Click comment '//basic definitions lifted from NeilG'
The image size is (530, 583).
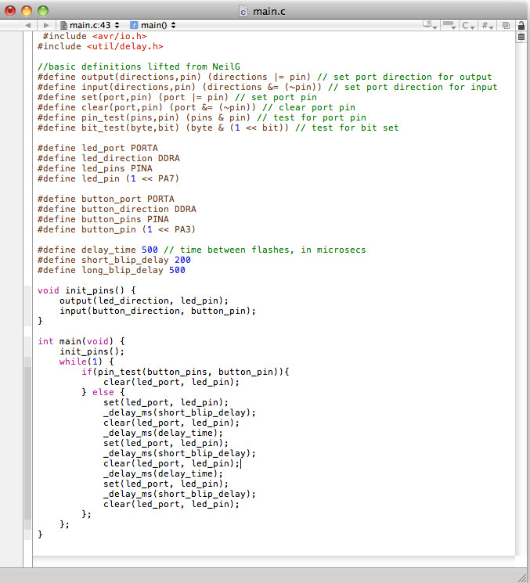click(x=139, y=67)
